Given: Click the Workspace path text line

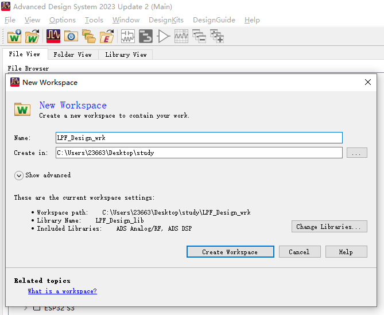Looking at the screenshot, I should [143, 212].
